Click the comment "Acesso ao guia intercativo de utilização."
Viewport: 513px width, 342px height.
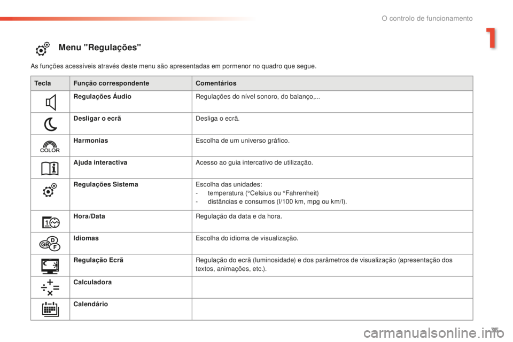pyautogui.click(x=254, y=162)
